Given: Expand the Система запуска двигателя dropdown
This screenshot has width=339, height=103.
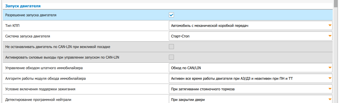Looking at the screenshot, I should [250, 36].
